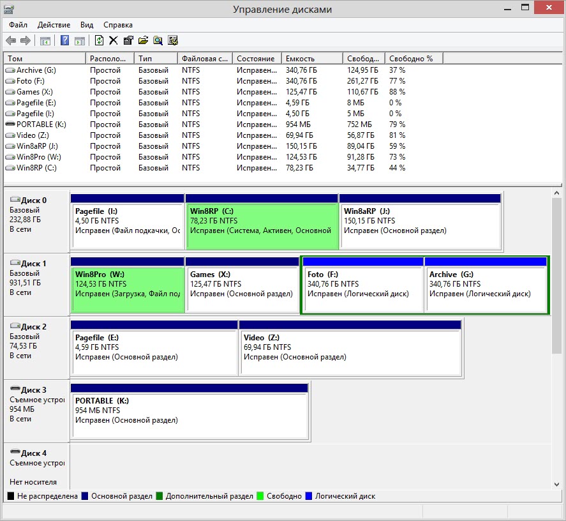Click the blue Логический диск legend swatch

tap(309, 496)
